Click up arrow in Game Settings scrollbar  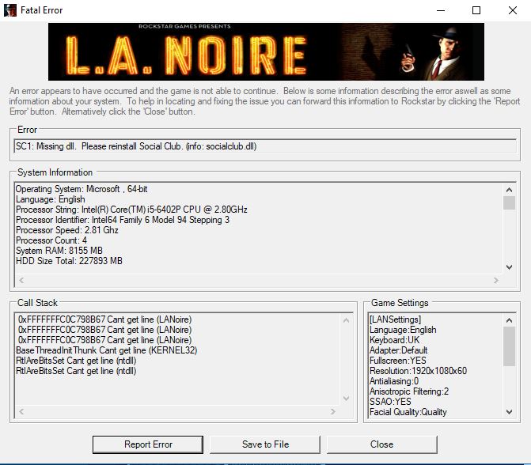509,320
